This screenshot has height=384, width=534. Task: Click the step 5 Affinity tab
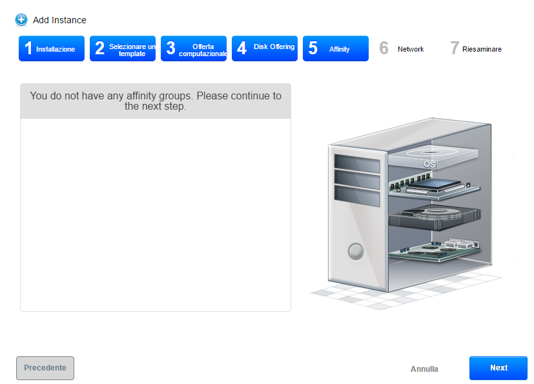(x=336, y=48)
